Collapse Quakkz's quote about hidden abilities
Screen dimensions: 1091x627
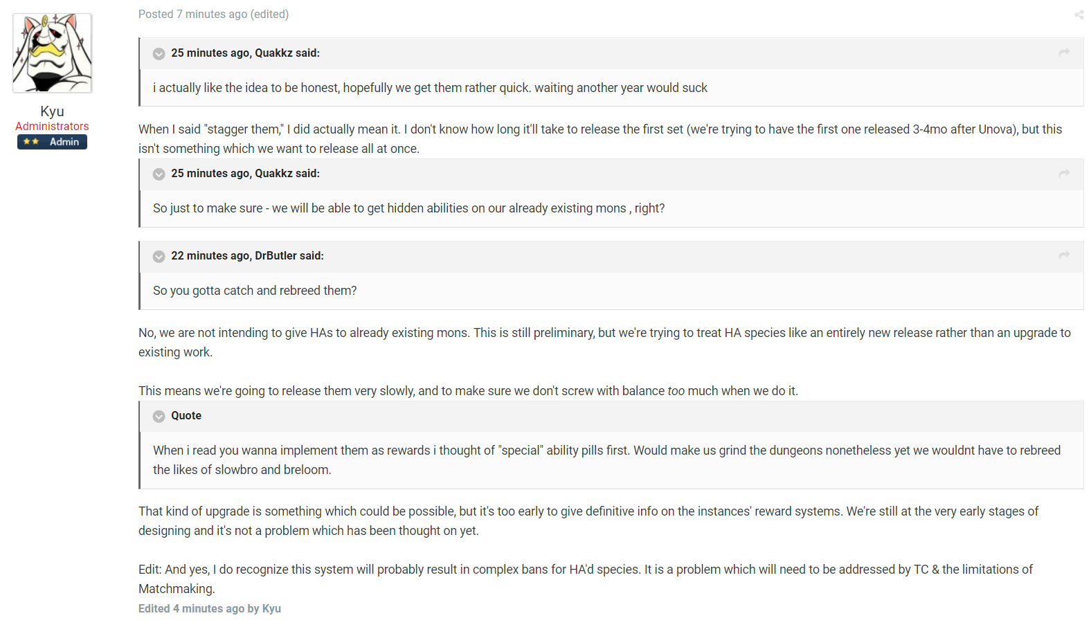click(x=159, y=174)
